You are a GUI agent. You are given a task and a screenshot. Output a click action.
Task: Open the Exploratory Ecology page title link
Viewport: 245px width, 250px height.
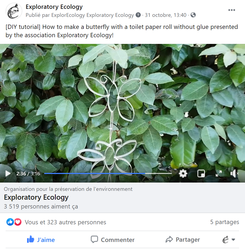click(x=54, y=7)
